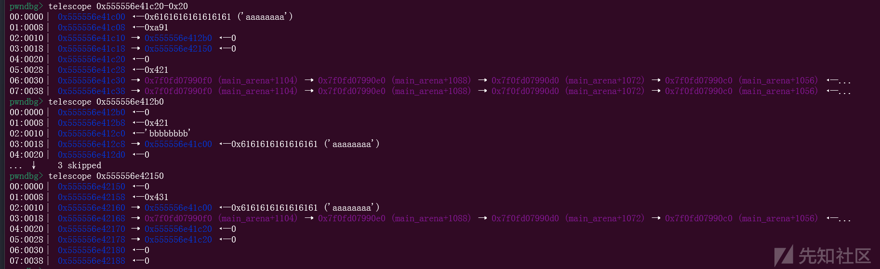The width and height of the screenshot is (880, 269).
Task: Click main_arena+1056 on third dump row 03:0018
Action: click(778, 218)
